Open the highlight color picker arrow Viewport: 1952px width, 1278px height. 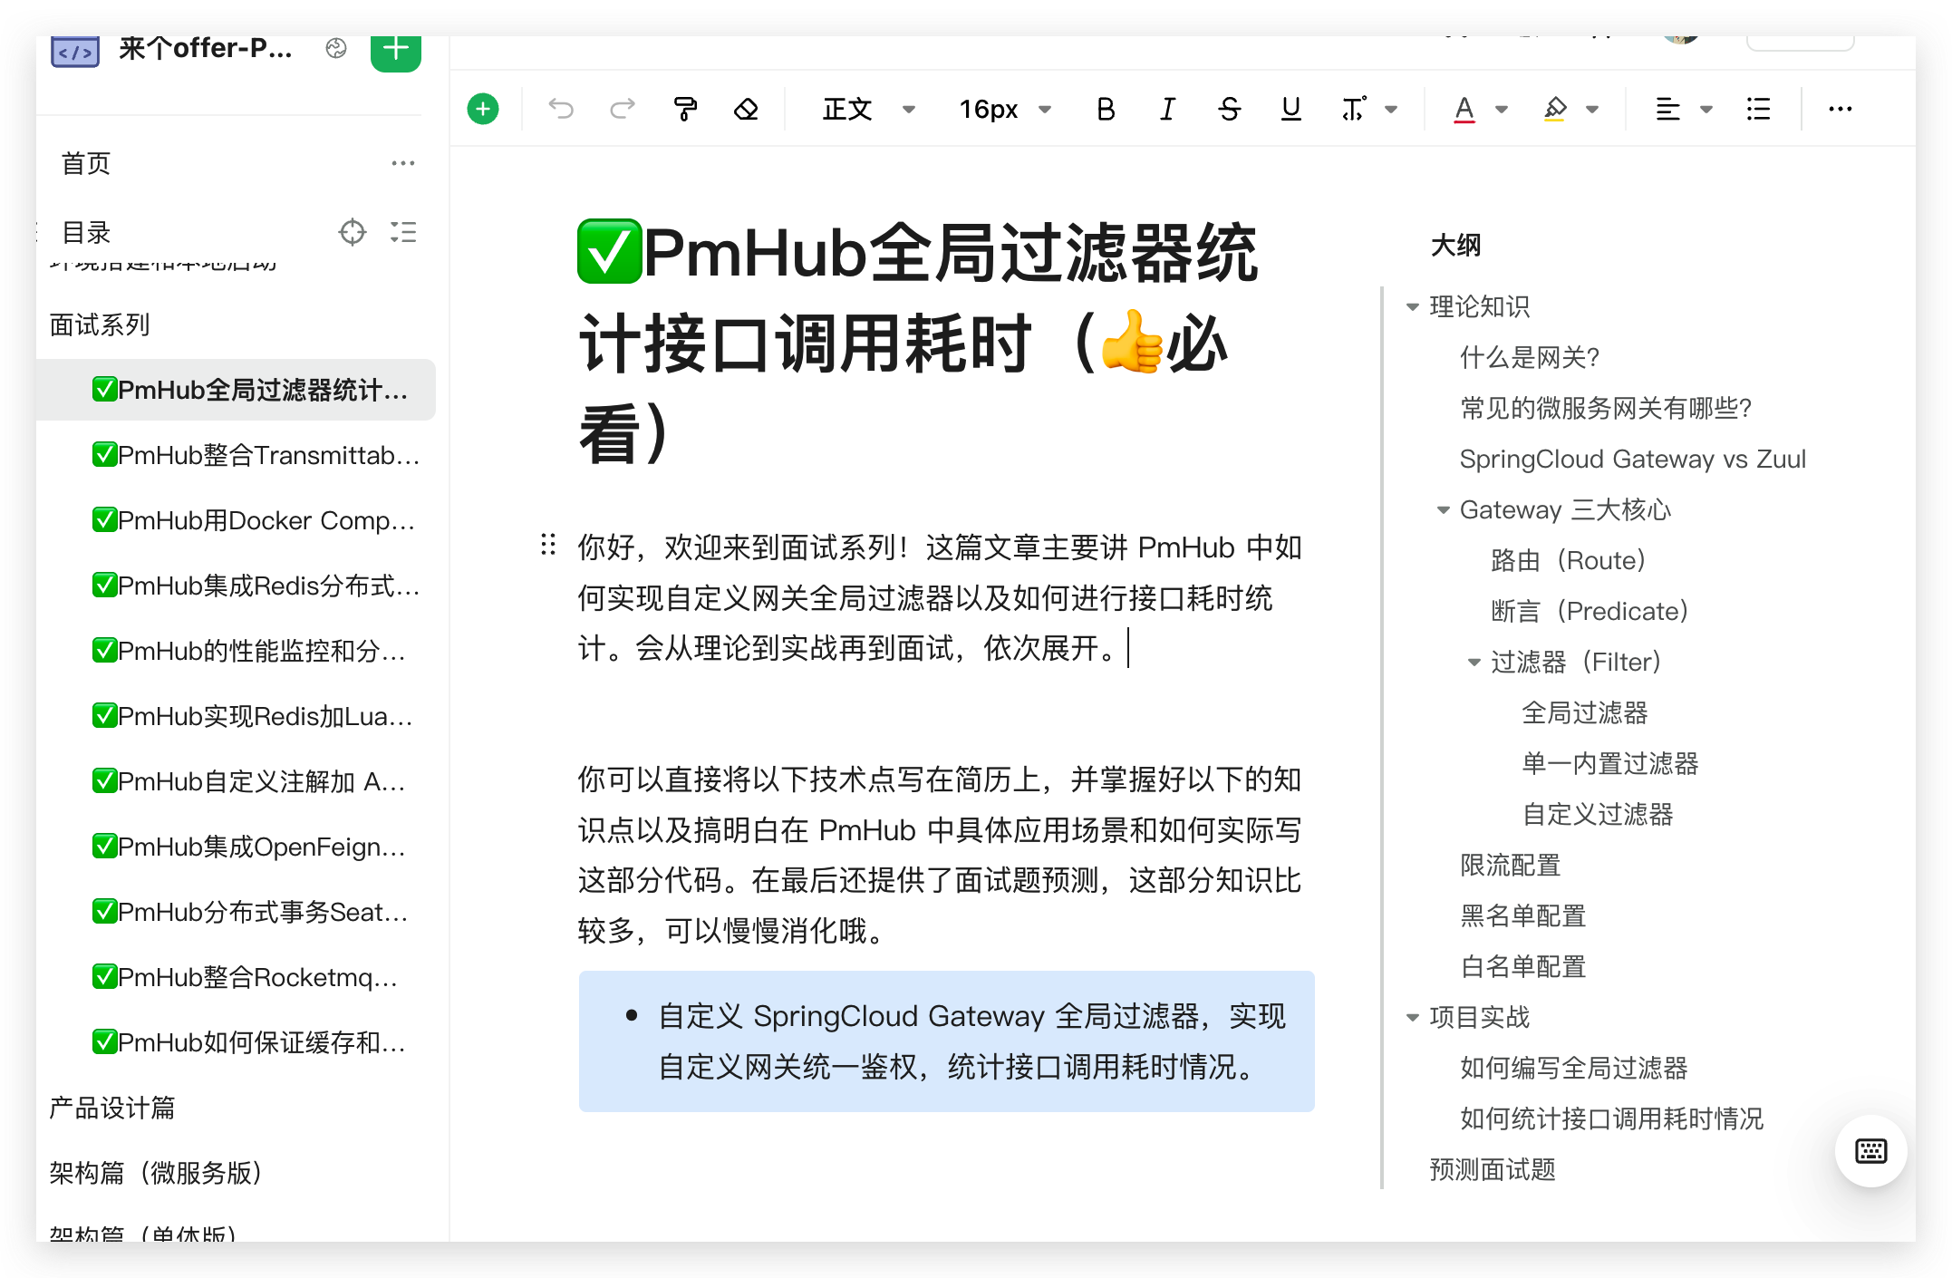coord(1592,110)
